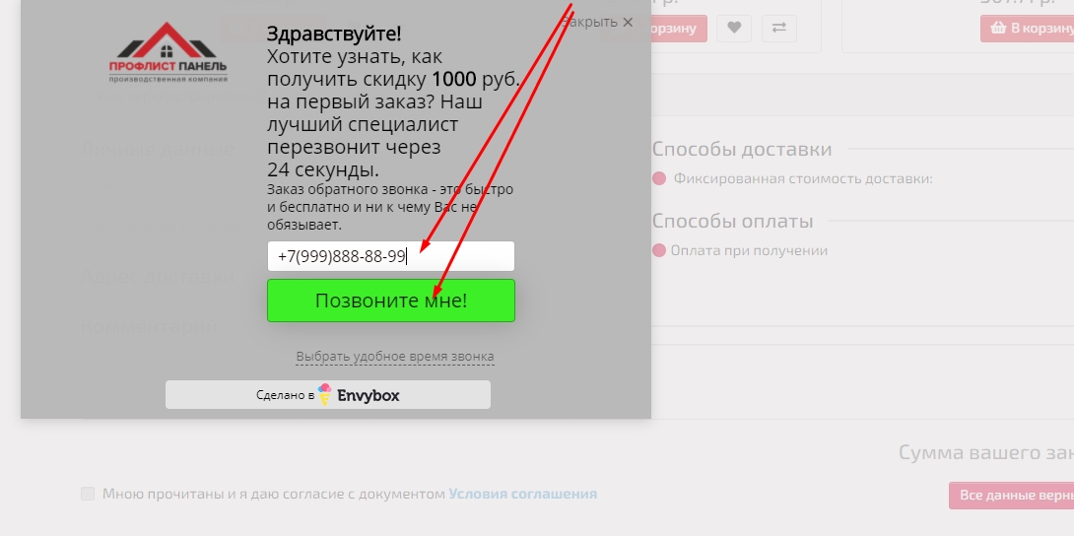
Task: Click the green Позвоните мне! button
Action: pos(391,301)
